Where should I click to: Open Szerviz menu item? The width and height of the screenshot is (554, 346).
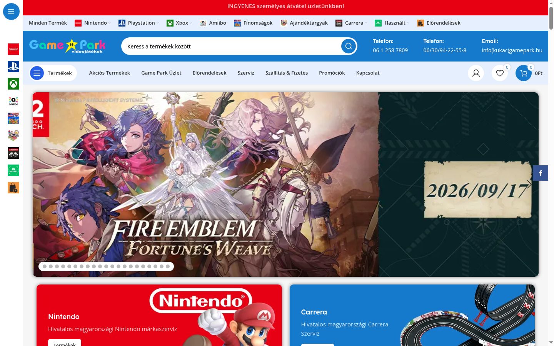(246, 73)
